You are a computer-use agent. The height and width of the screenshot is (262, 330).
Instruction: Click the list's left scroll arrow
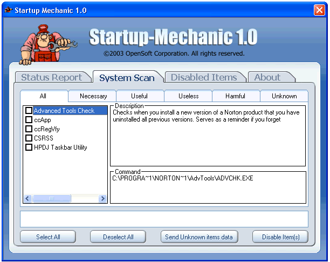pyautogui.click(x=27, y=198)
